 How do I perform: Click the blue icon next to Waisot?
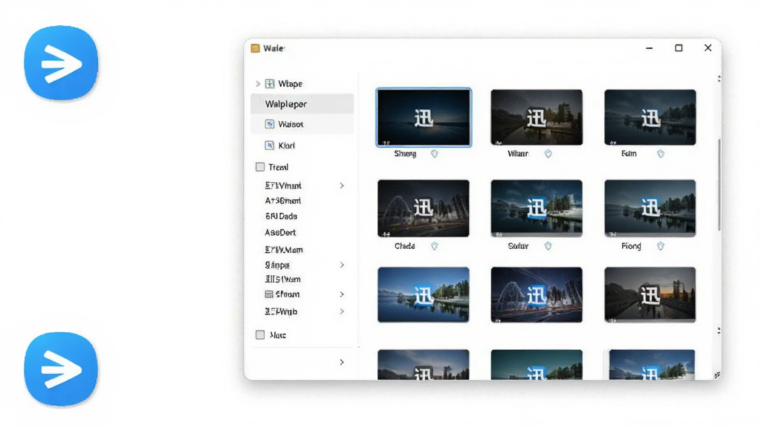[270, 124]
